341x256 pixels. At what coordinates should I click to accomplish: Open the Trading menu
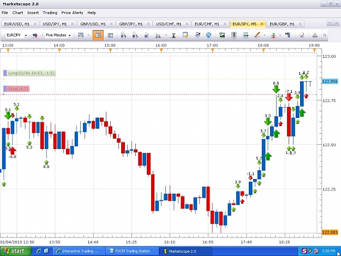50,13
